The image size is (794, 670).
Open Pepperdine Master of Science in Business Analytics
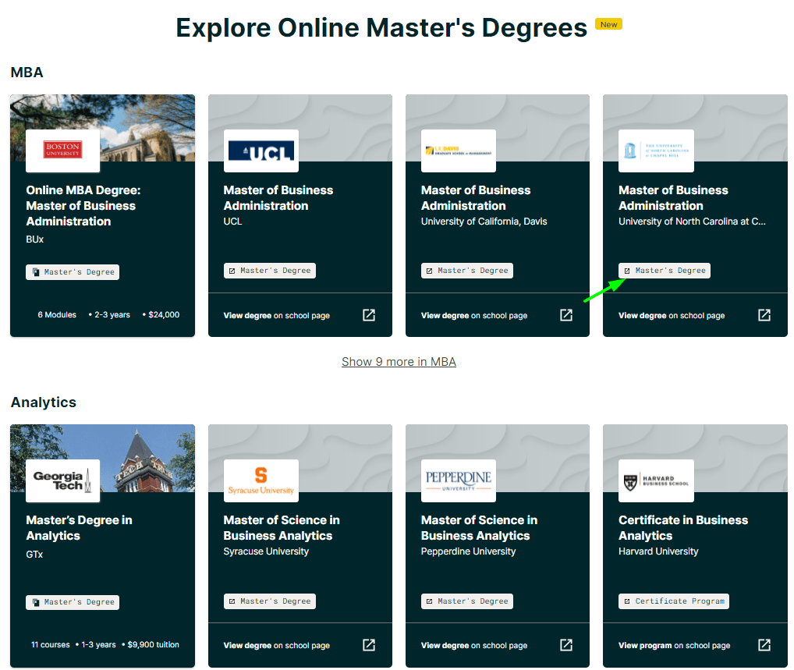[x=479, y=528]
